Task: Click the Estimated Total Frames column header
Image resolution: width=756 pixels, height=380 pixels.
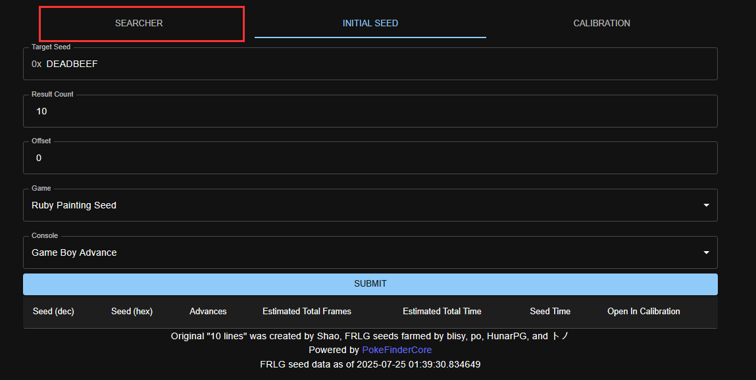Action: click(307, 312)
